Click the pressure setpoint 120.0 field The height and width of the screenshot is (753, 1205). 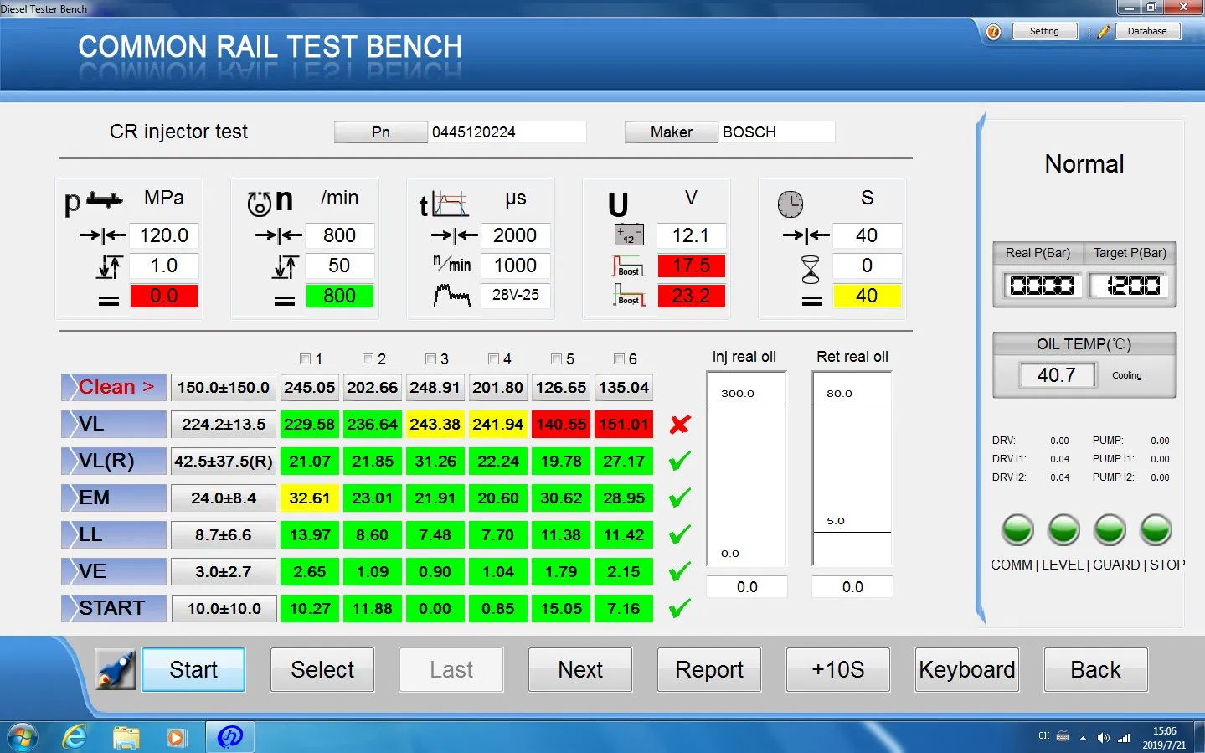[x=164, y=235]
